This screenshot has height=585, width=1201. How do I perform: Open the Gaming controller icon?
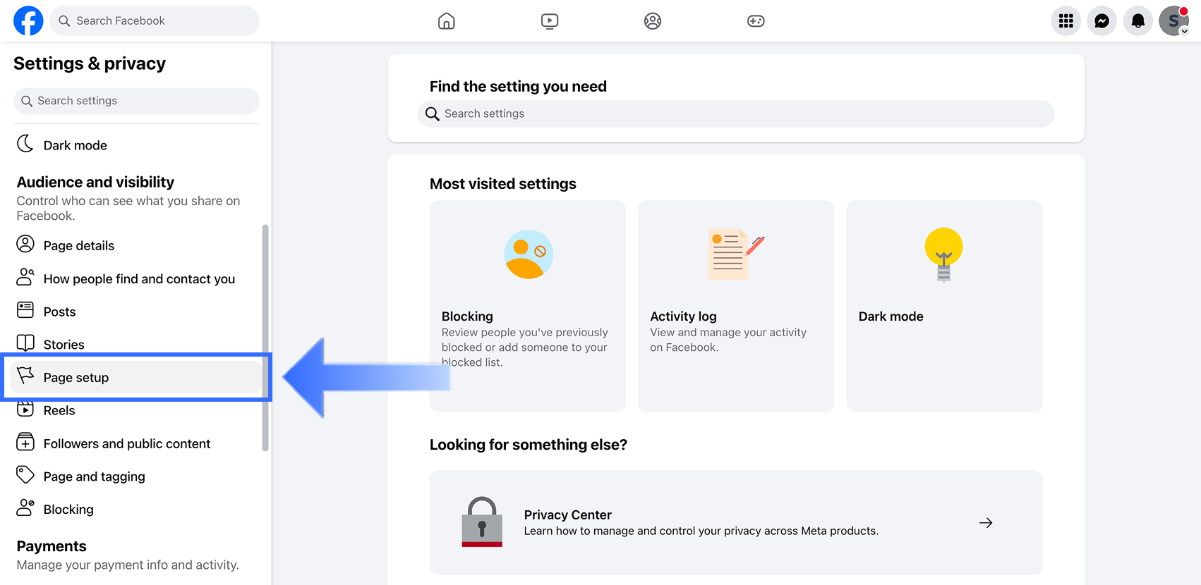756,21
